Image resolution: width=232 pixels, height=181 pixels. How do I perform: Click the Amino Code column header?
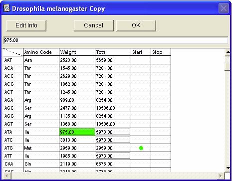pyautogui.click(x=41, y=52)
